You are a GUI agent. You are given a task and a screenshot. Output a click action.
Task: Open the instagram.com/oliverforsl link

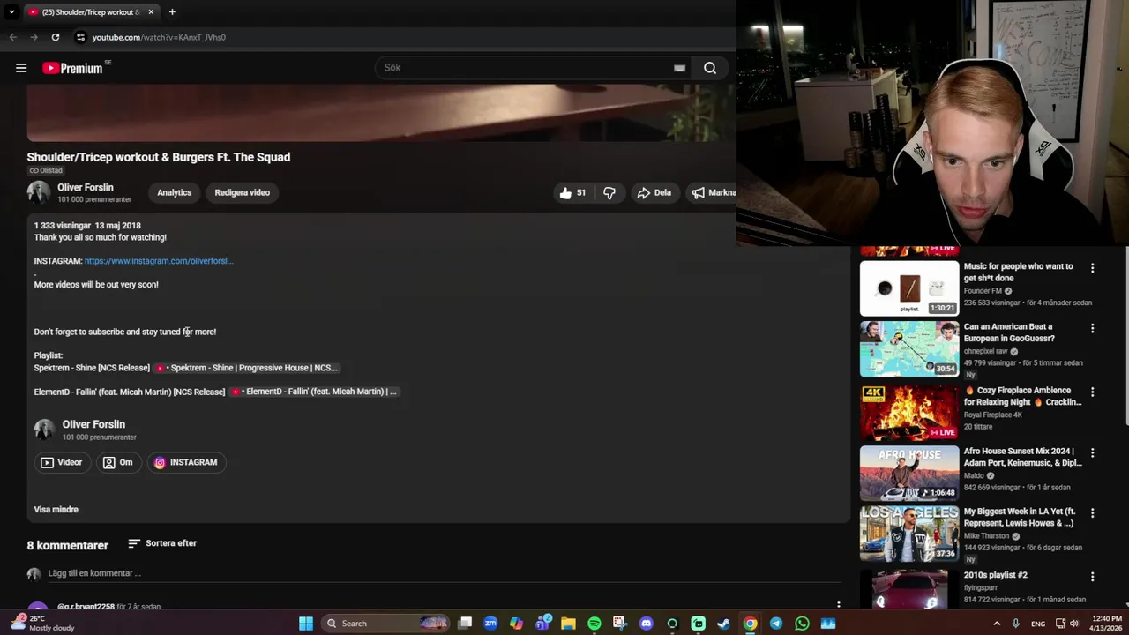coord(159,261)
